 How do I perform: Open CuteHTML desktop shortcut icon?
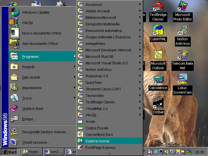[x=158, y=30]
